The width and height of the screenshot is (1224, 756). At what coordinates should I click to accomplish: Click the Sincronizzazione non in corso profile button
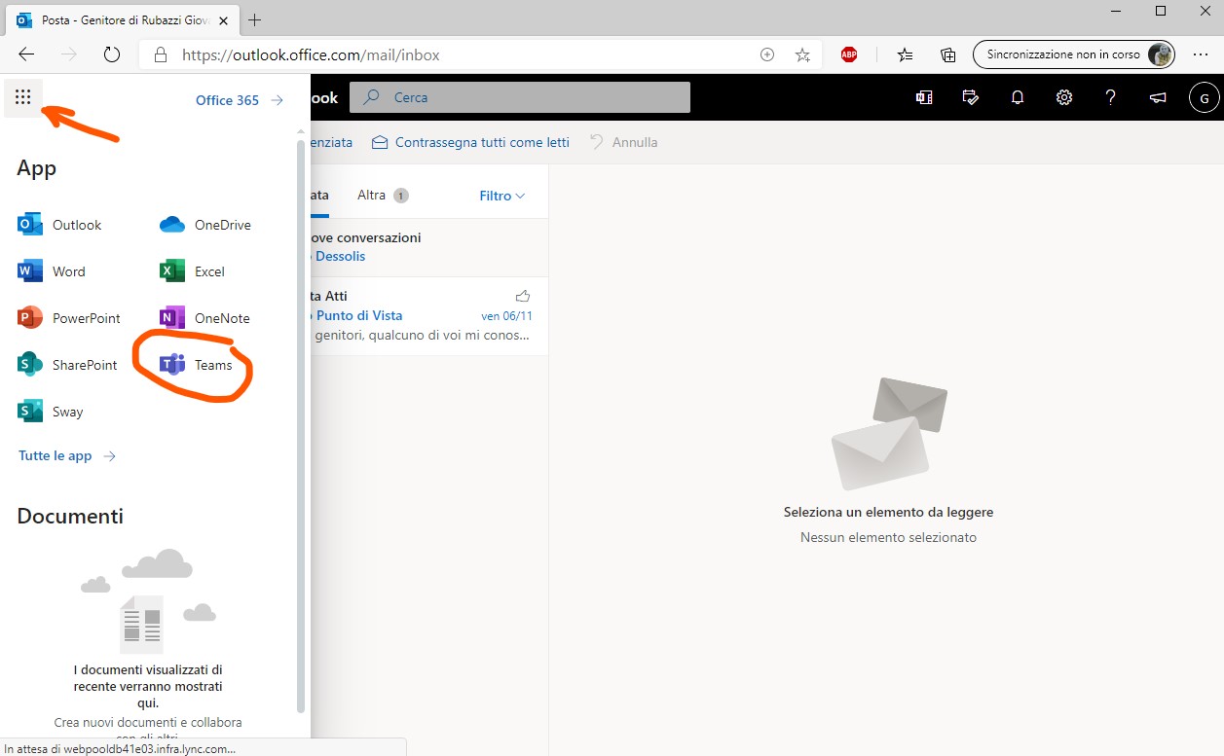1074,54
